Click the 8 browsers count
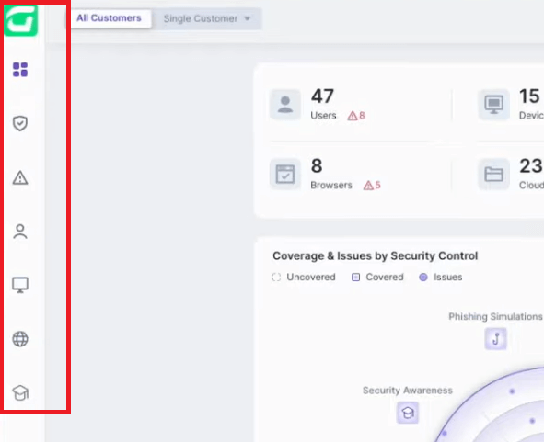The width and height of the screenshot is (544, 442). (317, 165)
